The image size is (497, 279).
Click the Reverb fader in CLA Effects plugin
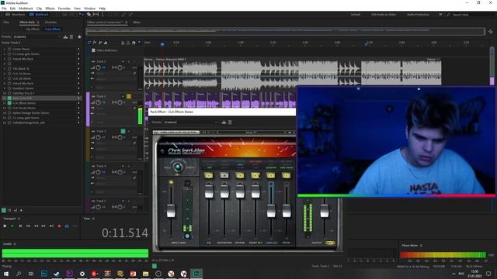click(240, 191)
